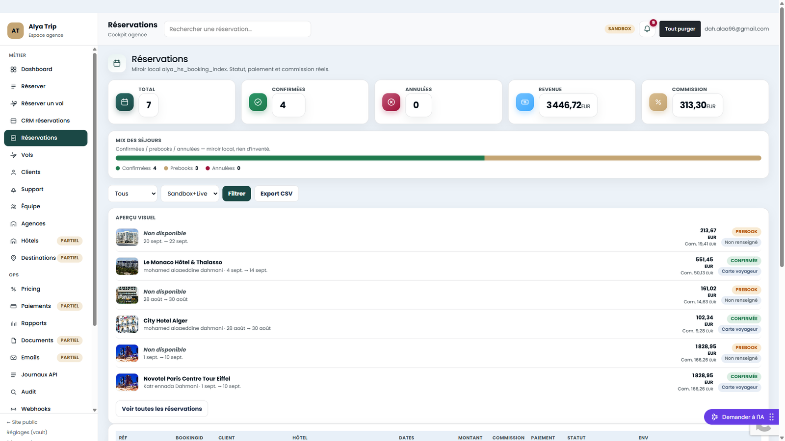Click the tan prebook segment of mix bar
Screen dimensions: 785x441
[623, 158]
